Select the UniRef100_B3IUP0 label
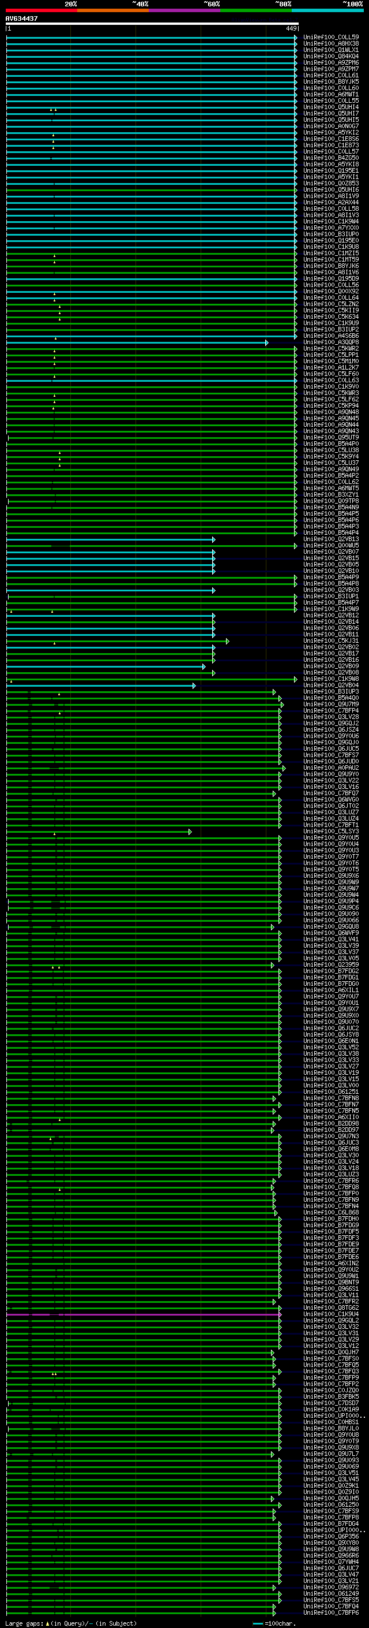 331,234
